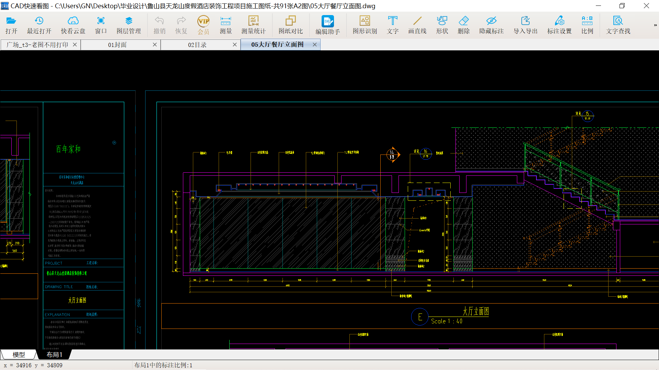Click section marker 14 with orange arrows
659x370 pixels.
[x=392, y=155]
